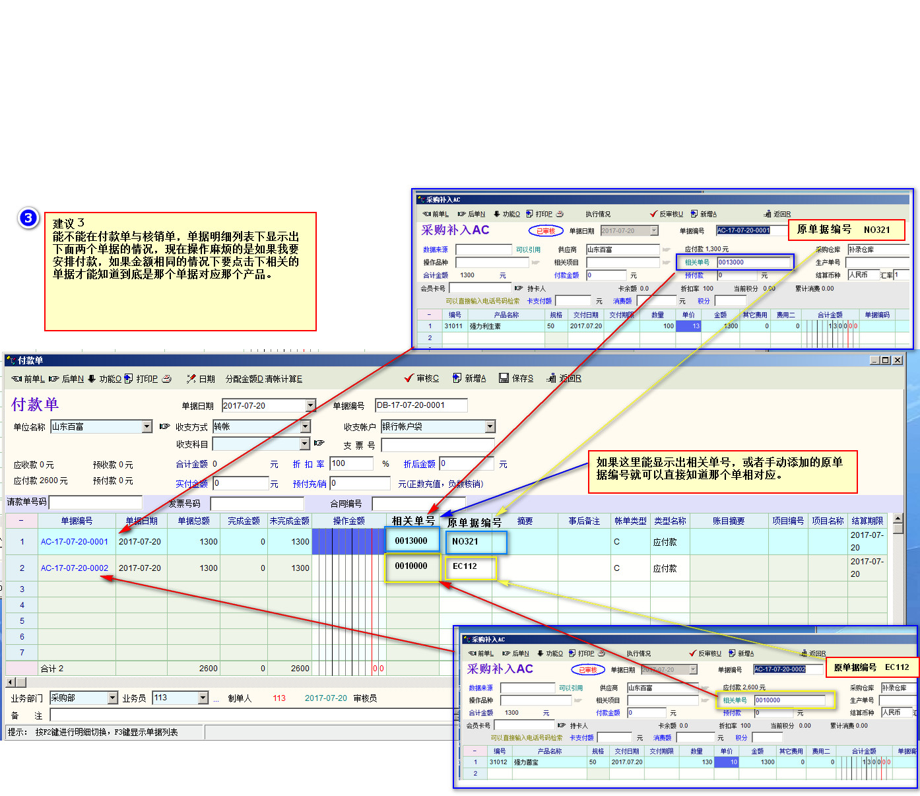Screen dimensions: 920x796
Task: Click the 日期 tool icon in 付款单
Action: pyautogui.click(x=191, y=379)
